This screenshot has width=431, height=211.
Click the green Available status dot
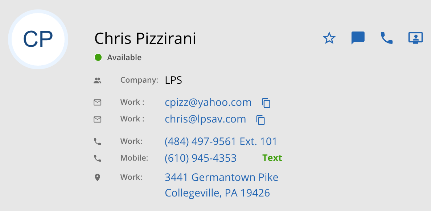click(x=98, y=57)
